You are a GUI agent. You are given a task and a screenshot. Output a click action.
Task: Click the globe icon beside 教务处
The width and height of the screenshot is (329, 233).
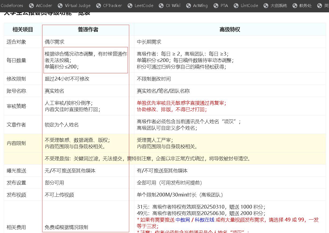[295, 6]
